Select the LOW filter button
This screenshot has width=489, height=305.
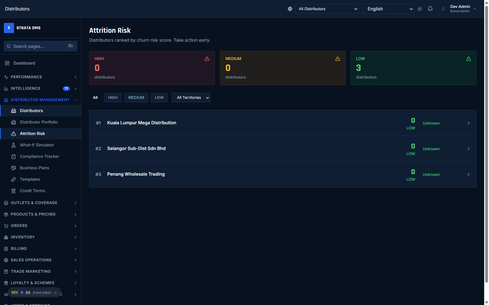(x=159, y=97)
